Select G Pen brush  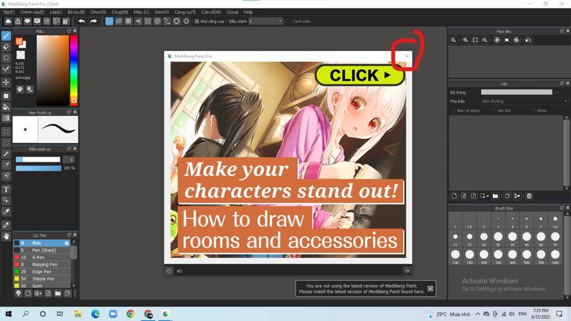click(x=42, y=257)
